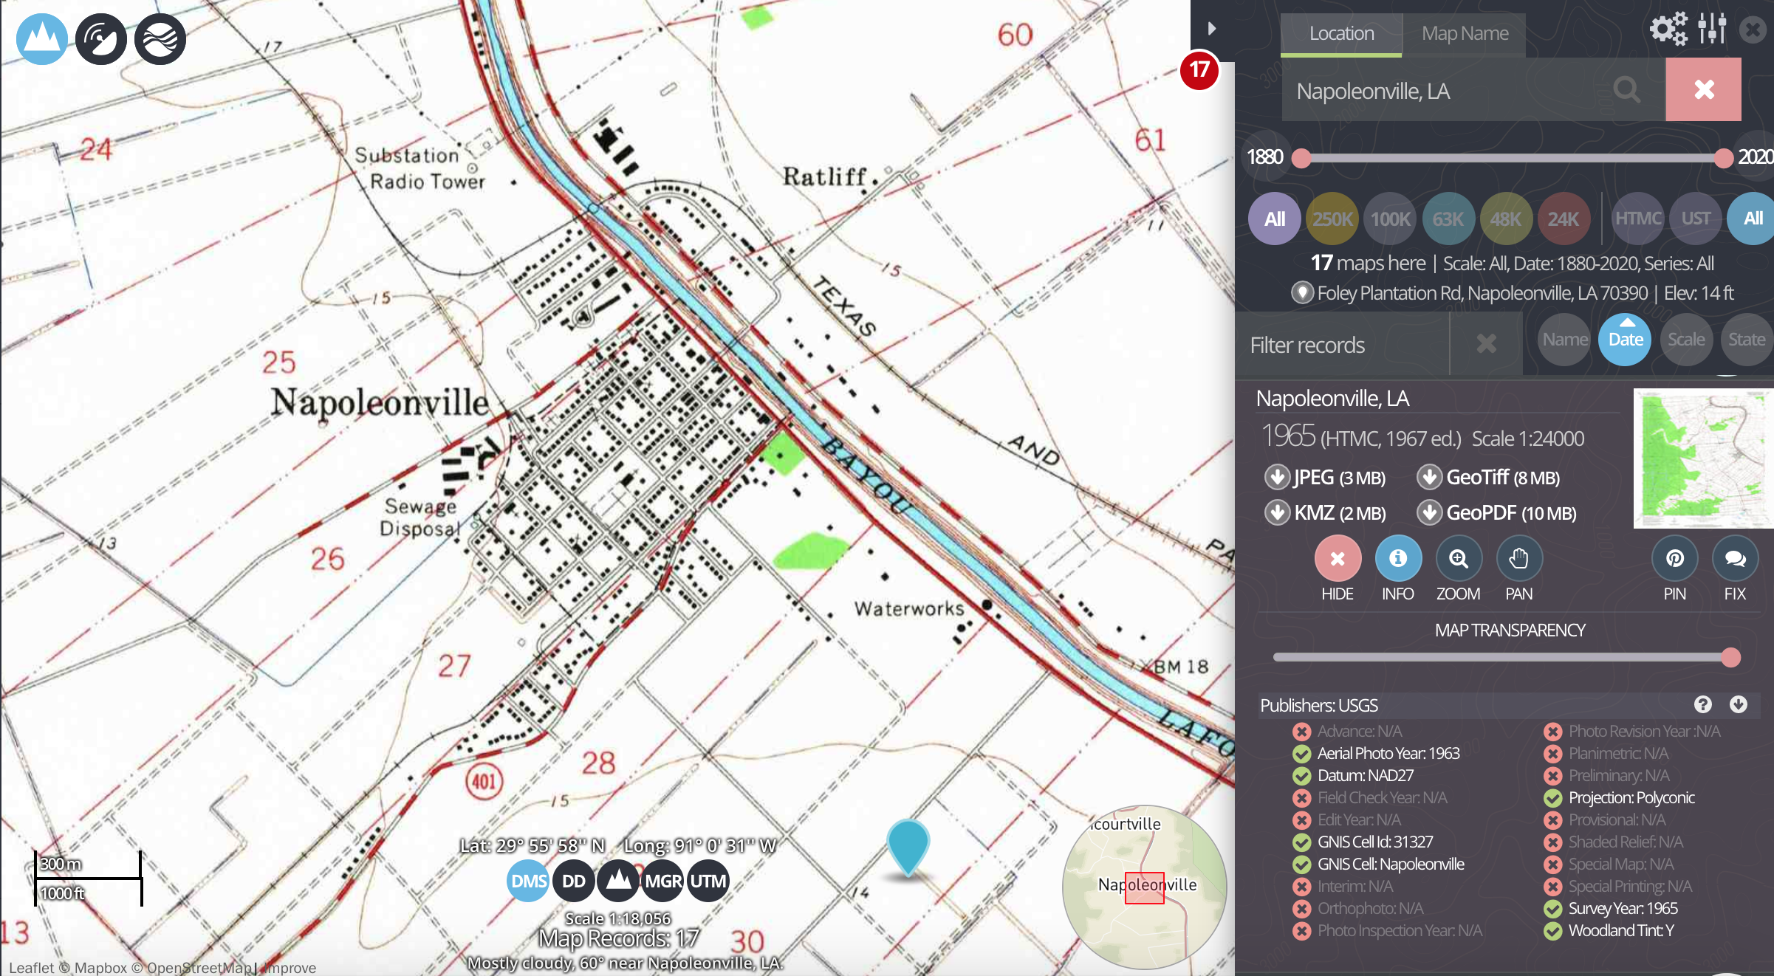Click the INFO button for map
This screenshot has width=1774, height=976.
[x=1397, y=560]
